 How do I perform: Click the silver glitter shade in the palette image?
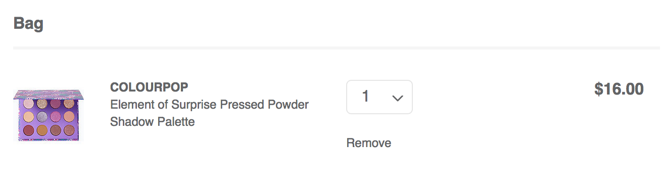[42, 117]
